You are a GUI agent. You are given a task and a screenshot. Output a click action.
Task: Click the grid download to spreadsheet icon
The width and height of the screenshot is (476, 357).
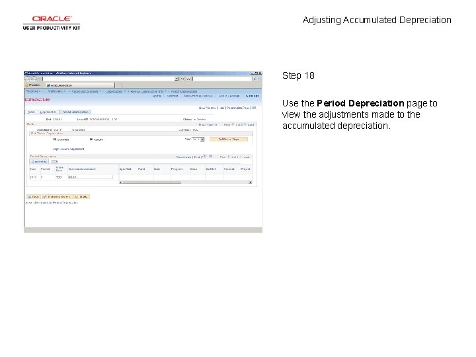(211, 156)
